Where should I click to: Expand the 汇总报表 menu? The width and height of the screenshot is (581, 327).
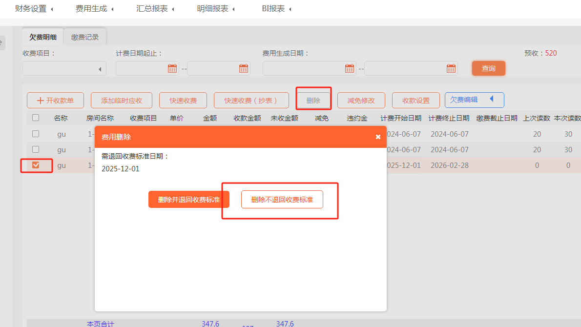[x=155, y=9]
